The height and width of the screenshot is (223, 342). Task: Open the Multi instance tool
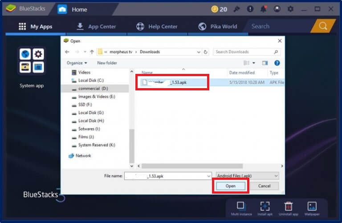tap(240, 206)
